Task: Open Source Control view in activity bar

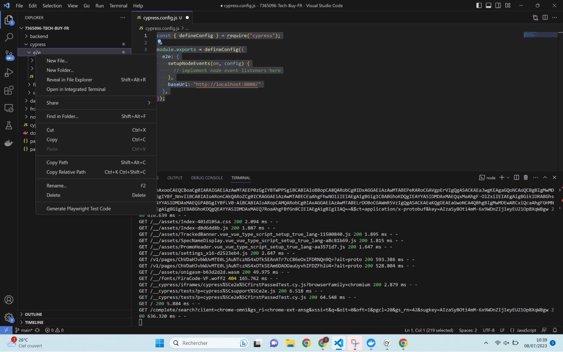Action: tap(9, 55)
